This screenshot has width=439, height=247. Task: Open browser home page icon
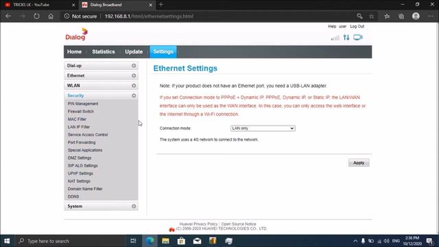click(x=51, y=16)
